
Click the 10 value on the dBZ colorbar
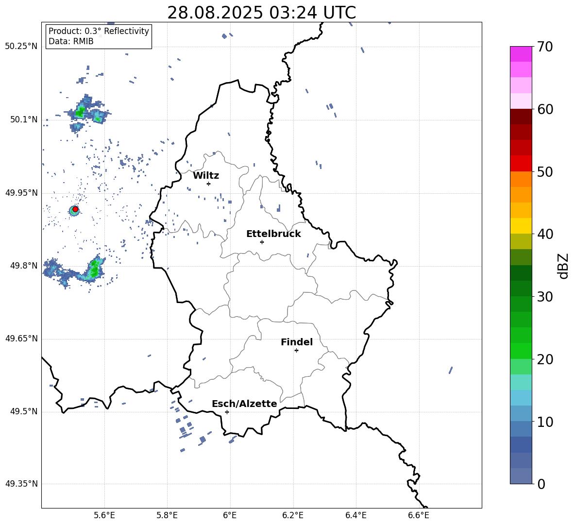point(545,422)
